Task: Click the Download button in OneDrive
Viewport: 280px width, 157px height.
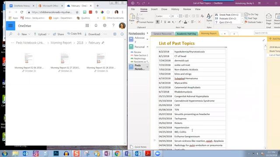Action: pos(92,34)
